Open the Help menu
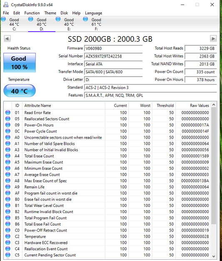 76,13
